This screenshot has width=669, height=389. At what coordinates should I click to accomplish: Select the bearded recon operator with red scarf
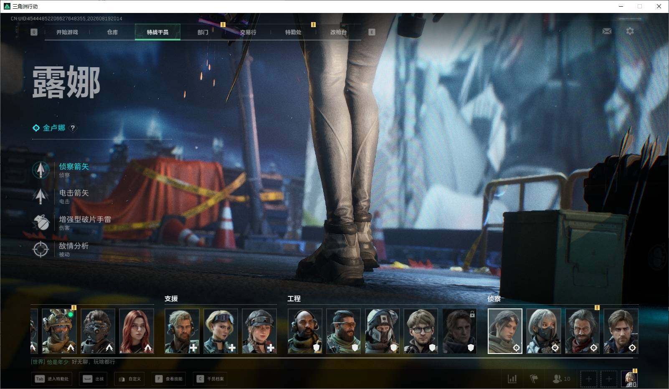(x=583, y=331)
